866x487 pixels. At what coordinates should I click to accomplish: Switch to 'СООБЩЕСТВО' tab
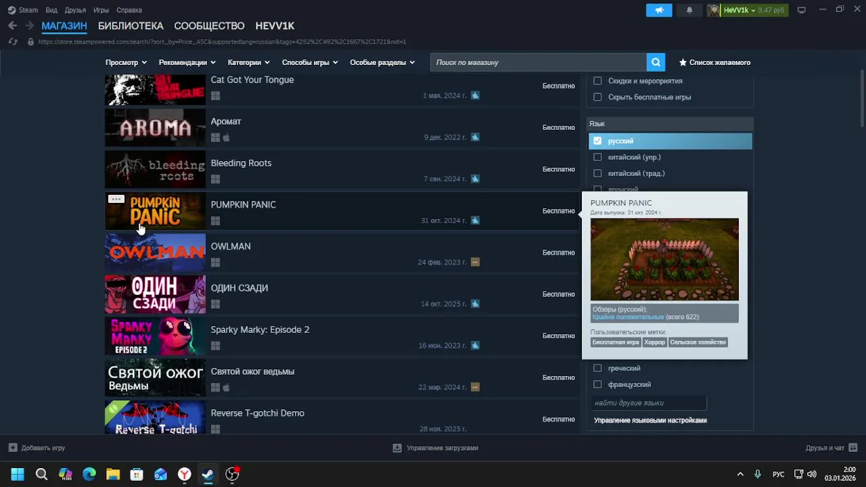pyautogui.click(x=209, y=26)
